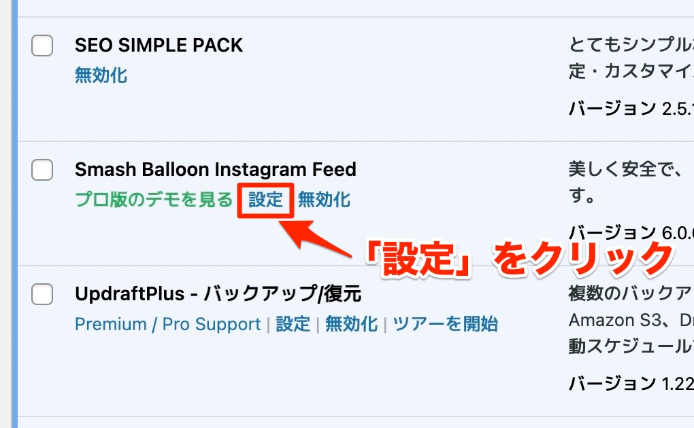Click the SEO SIMPLE PACK description text
Screen dimensions: 694x428
(631, 58)
